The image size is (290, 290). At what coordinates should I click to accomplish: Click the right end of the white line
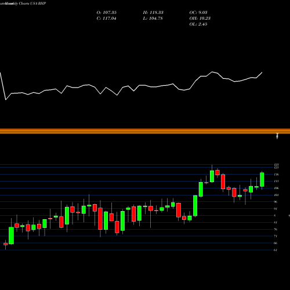(262, 72)
